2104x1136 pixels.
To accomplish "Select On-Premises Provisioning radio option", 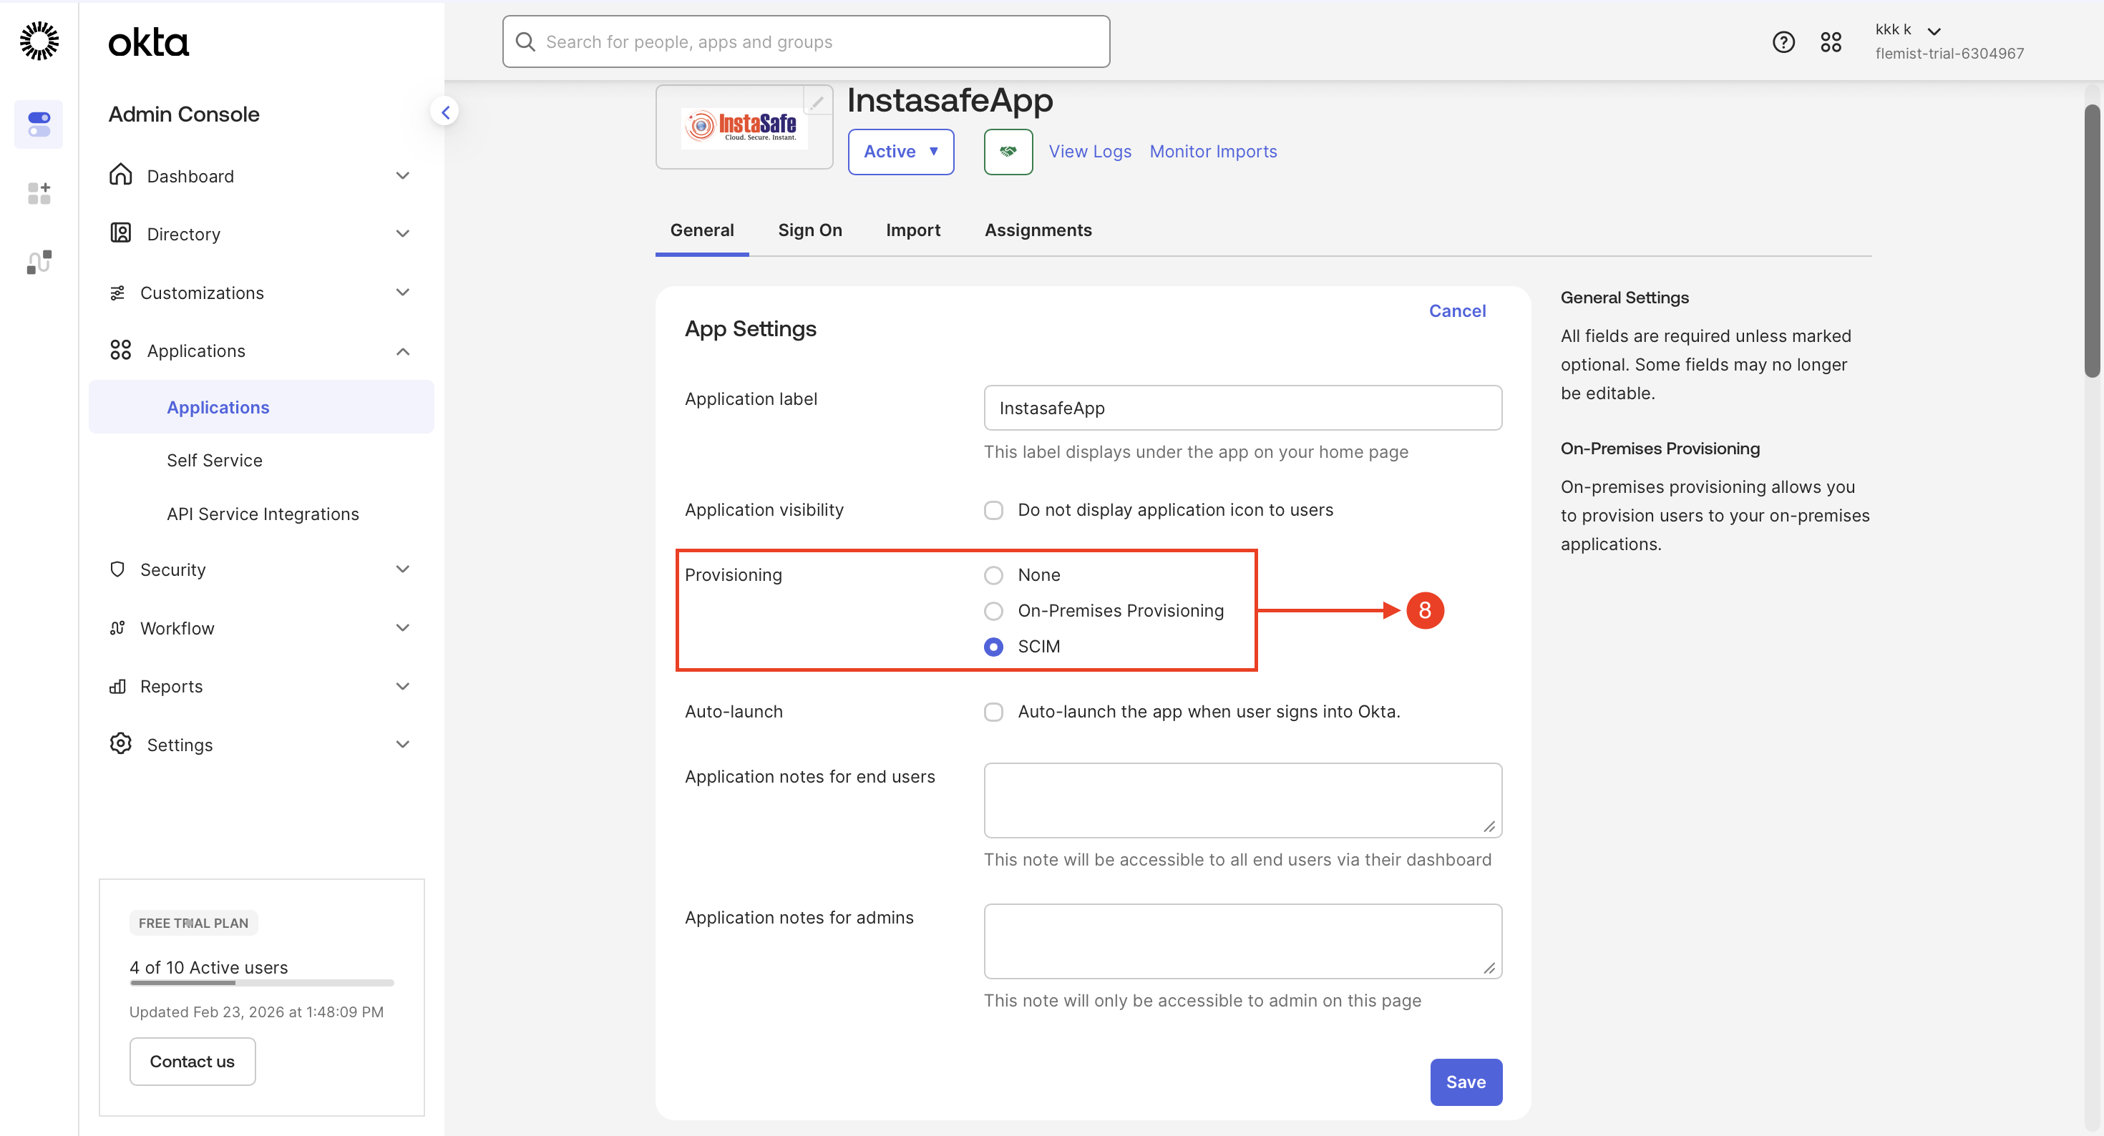I will (x=993, y=611).
